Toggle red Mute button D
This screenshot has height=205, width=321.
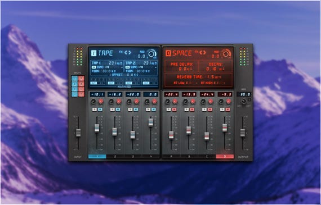(x=81, y=94)
